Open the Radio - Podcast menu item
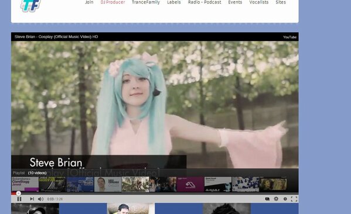 (205, 2)
